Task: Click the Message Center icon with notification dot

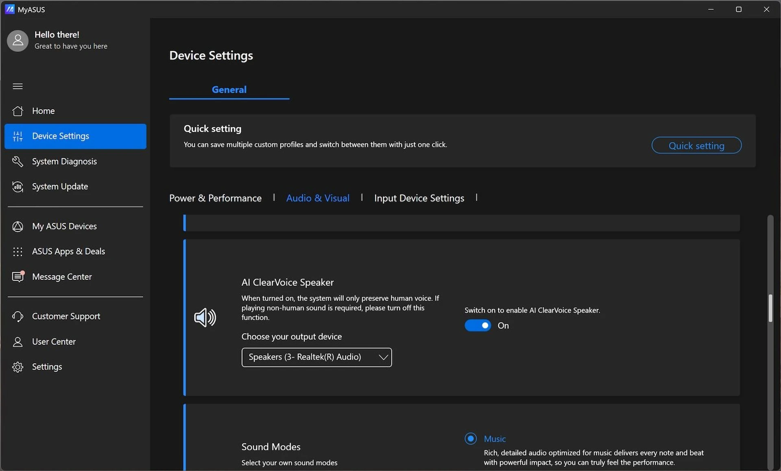Action: pos(18,276)
